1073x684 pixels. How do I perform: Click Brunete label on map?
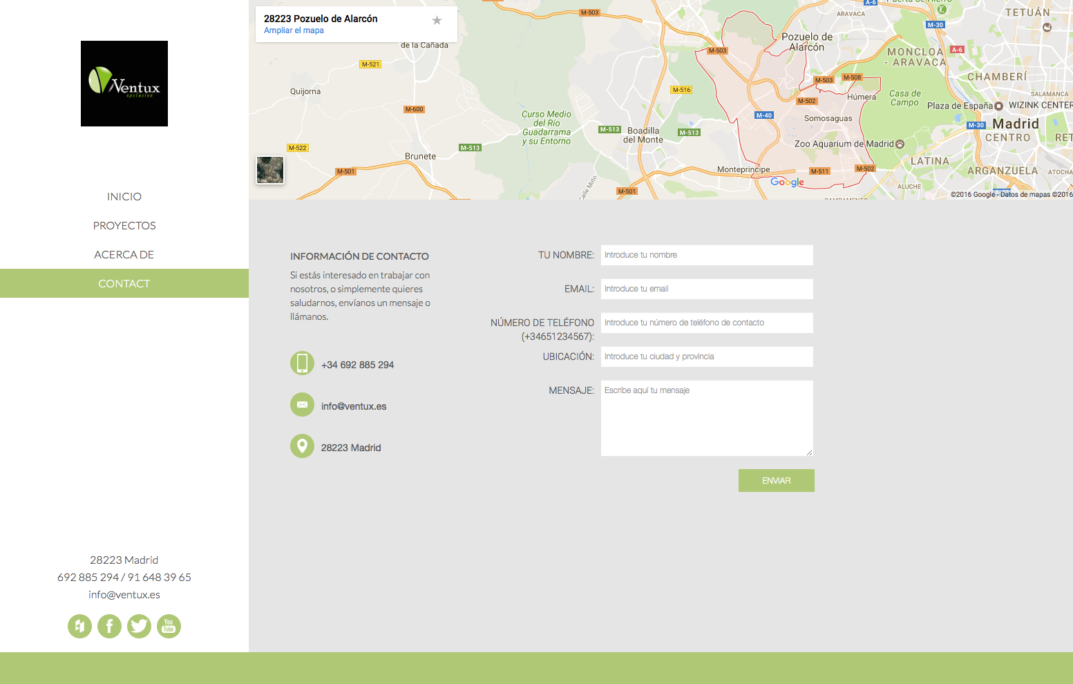[x=420, y=156]
